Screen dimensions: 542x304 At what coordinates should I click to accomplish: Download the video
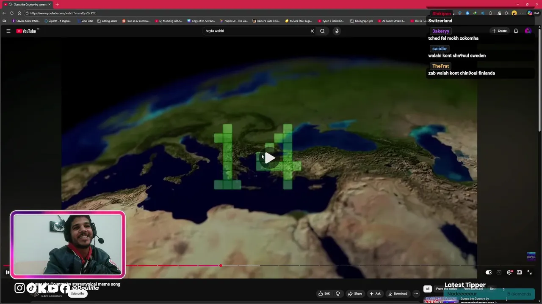[398, 293]
